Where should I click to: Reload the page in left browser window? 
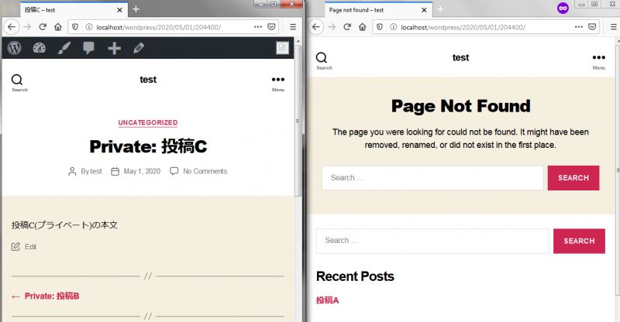point(43,27)
